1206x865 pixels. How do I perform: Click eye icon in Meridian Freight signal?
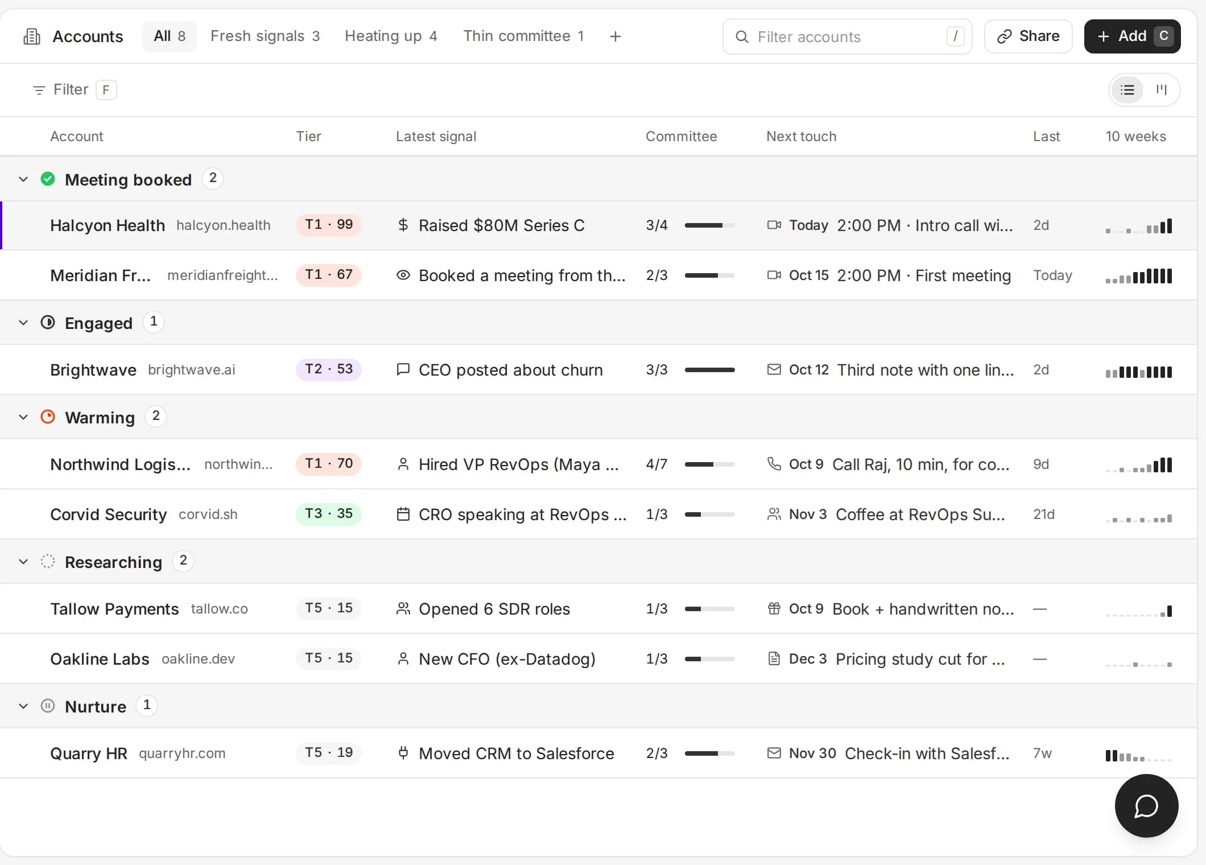click(403, 275)
